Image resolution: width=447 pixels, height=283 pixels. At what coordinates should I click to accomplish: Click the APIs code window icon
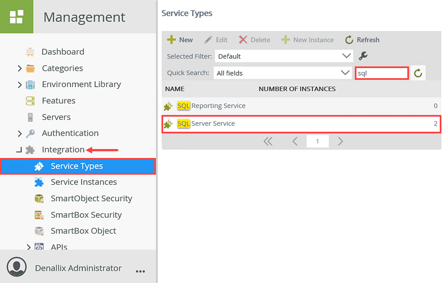coord(39,247)
